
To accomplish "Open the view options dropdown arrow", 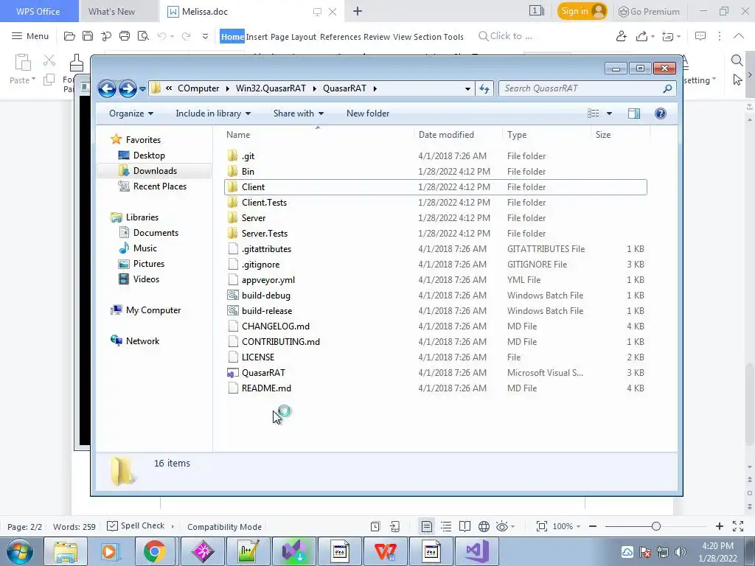I will (609, 113).
